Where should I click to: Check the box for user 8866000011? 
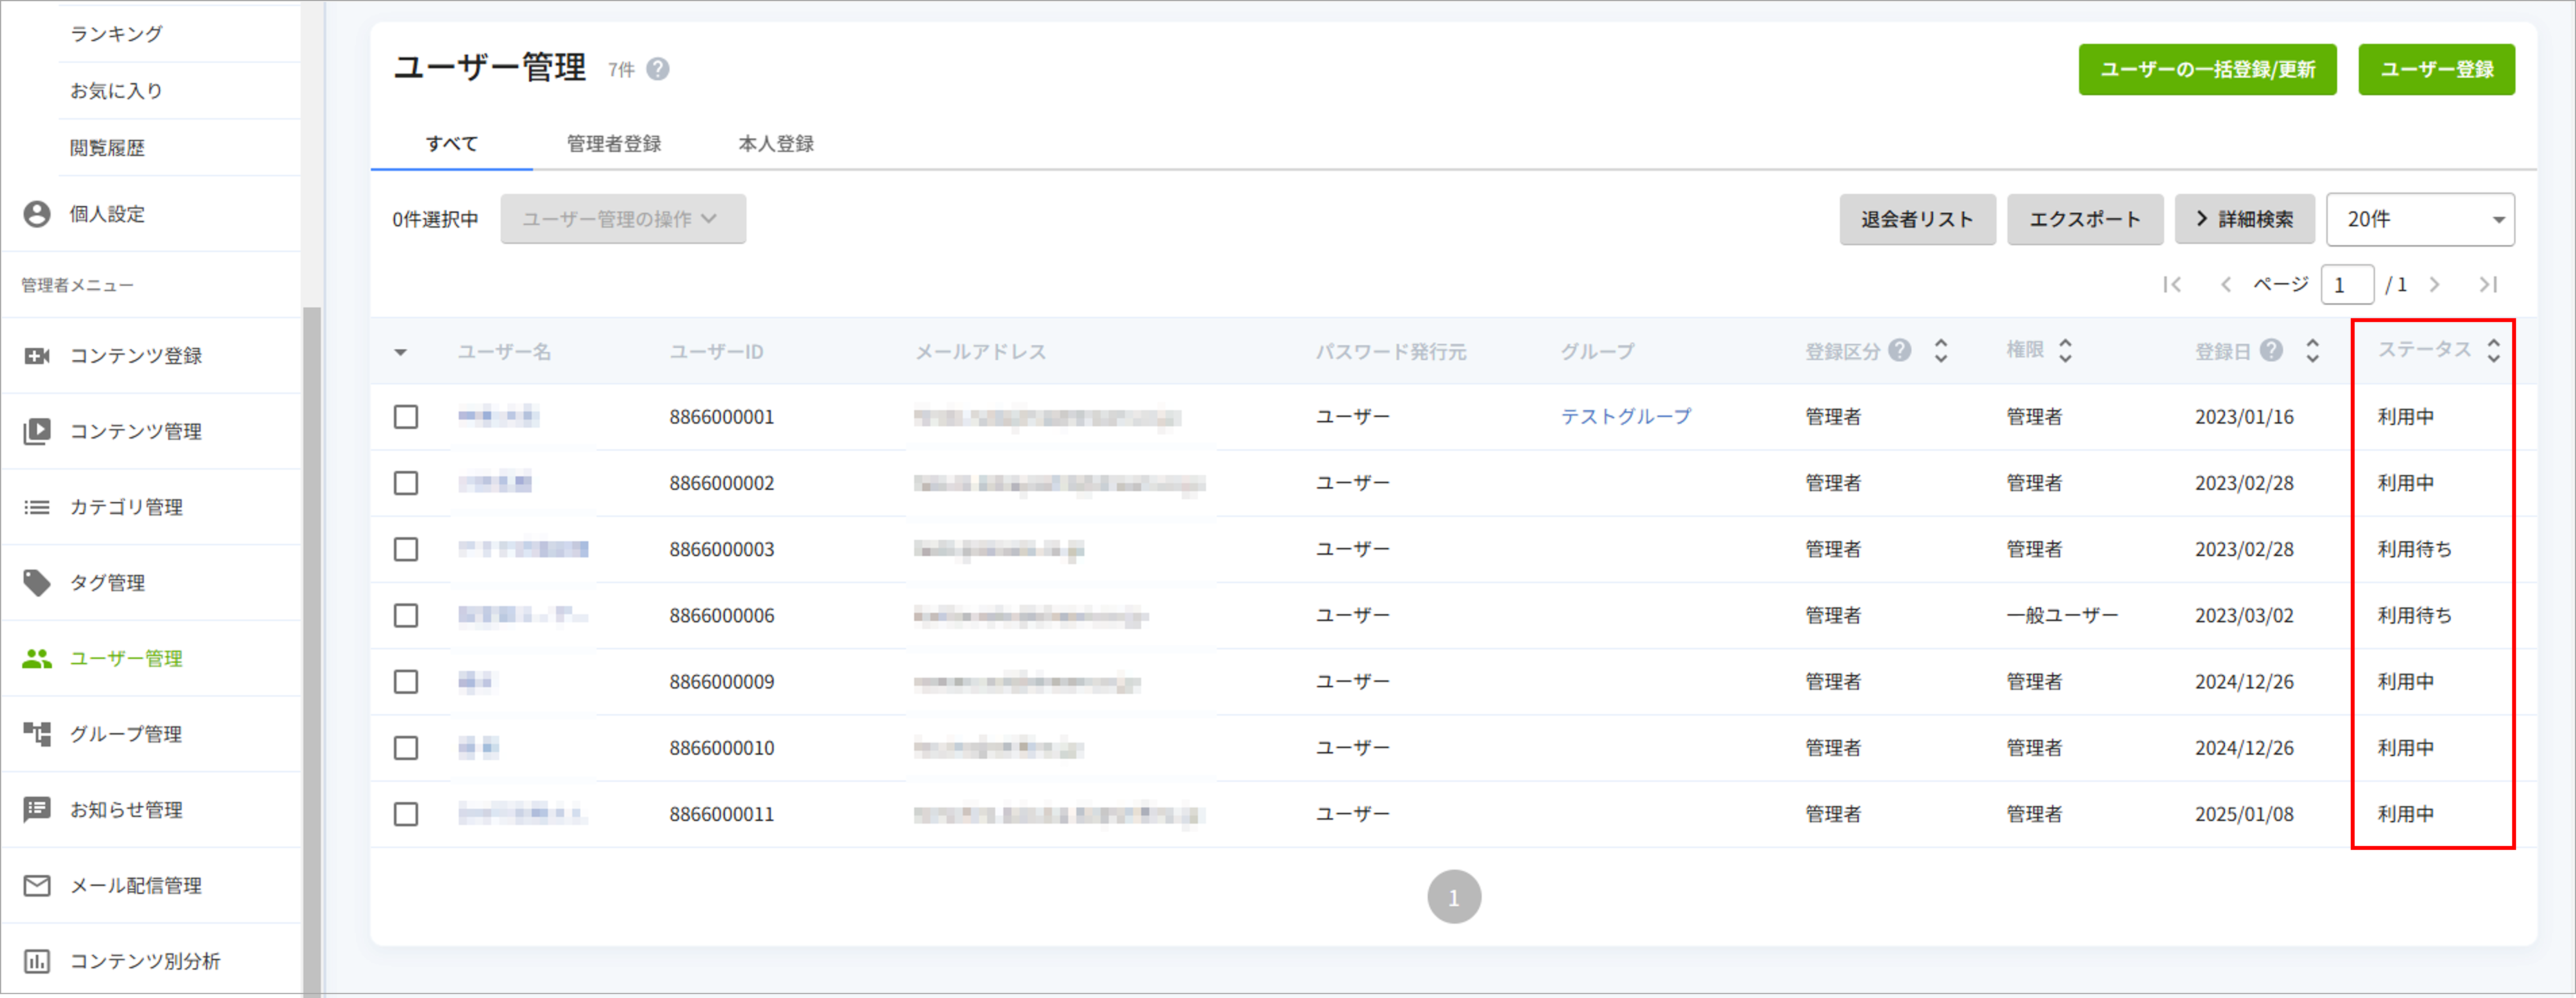pos(406,814)
